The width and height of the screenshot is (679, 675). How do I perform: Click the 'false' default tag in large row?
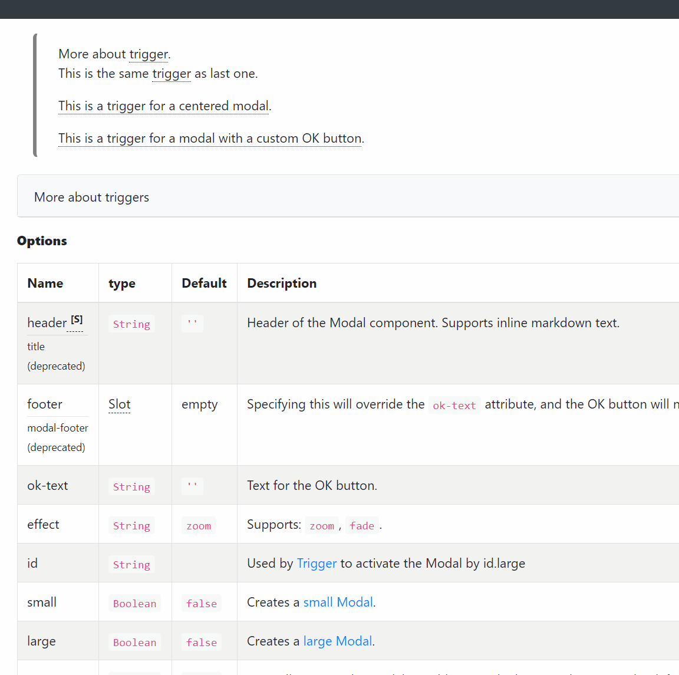click(x=202, y=642)
